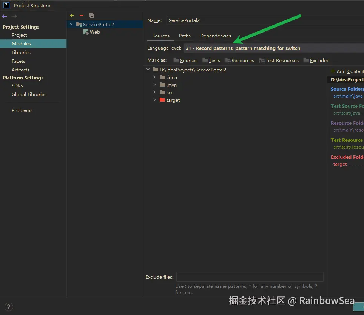364x315 pixels.
Task: Click Add Content Root button
Action: tap(347, 71)
